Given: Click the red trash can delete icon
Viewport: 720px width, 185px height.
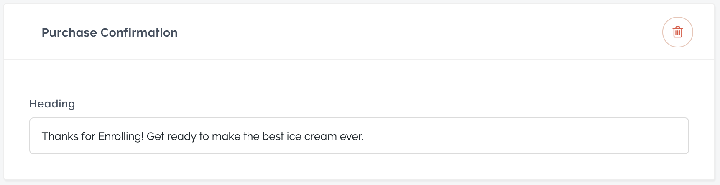Looking at the screenshot, I should click(677, 32).
